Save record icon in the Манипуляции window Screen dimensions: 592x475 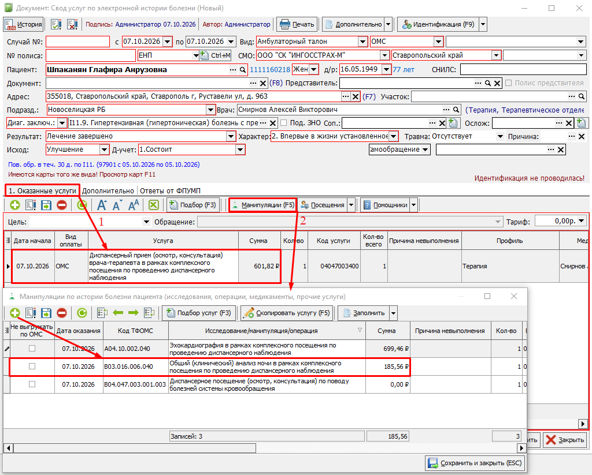pos(46,313)
